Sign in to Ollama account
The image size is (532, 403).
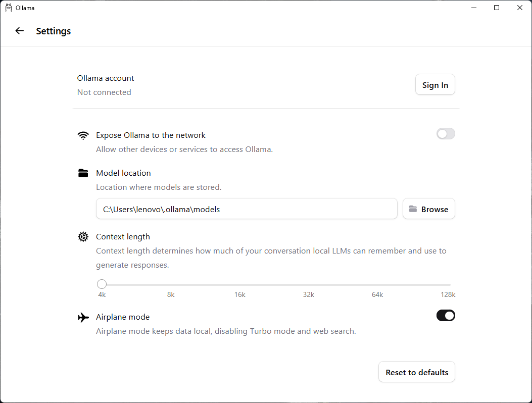pos(435,85)
